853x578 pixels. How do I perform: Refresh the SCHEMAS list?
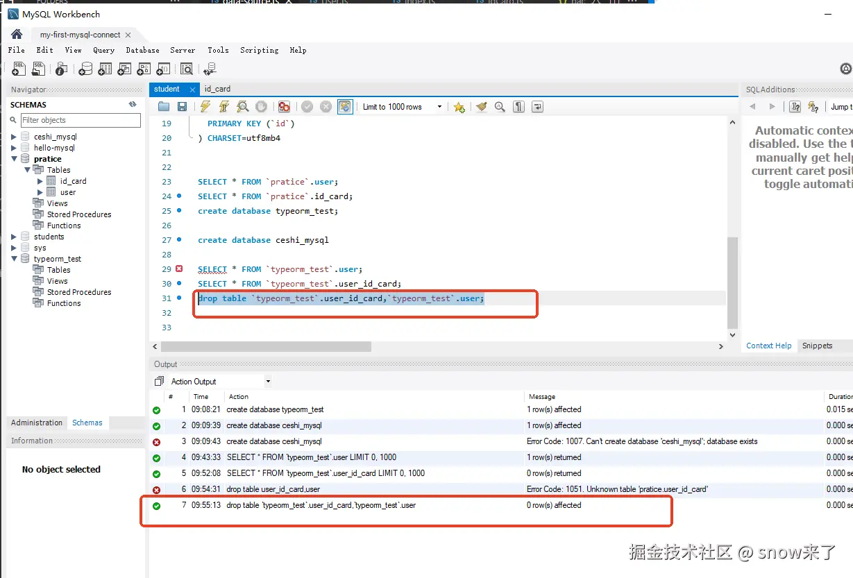point(133,104)
